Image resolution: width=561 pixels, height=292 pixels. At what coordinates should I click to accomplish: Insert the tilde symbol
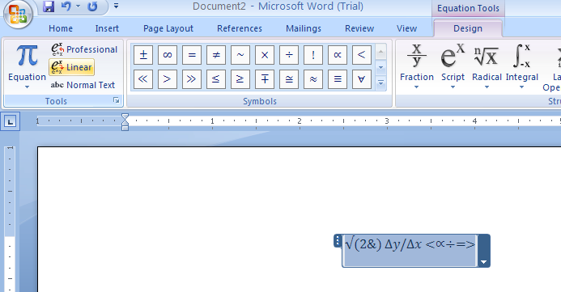tap(240, 55)
